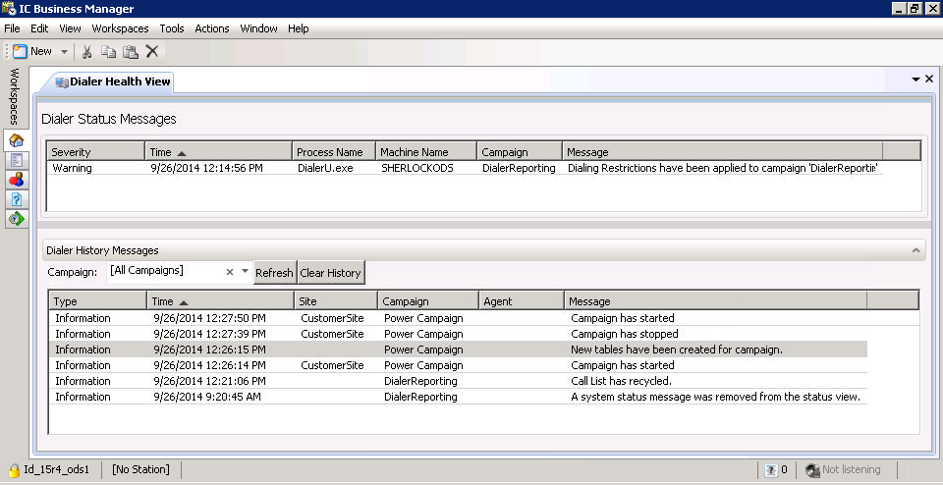Screen dimensions: 943x485
Task: Click the Copy icon in toolbar
Action: [x=108, y=51]
